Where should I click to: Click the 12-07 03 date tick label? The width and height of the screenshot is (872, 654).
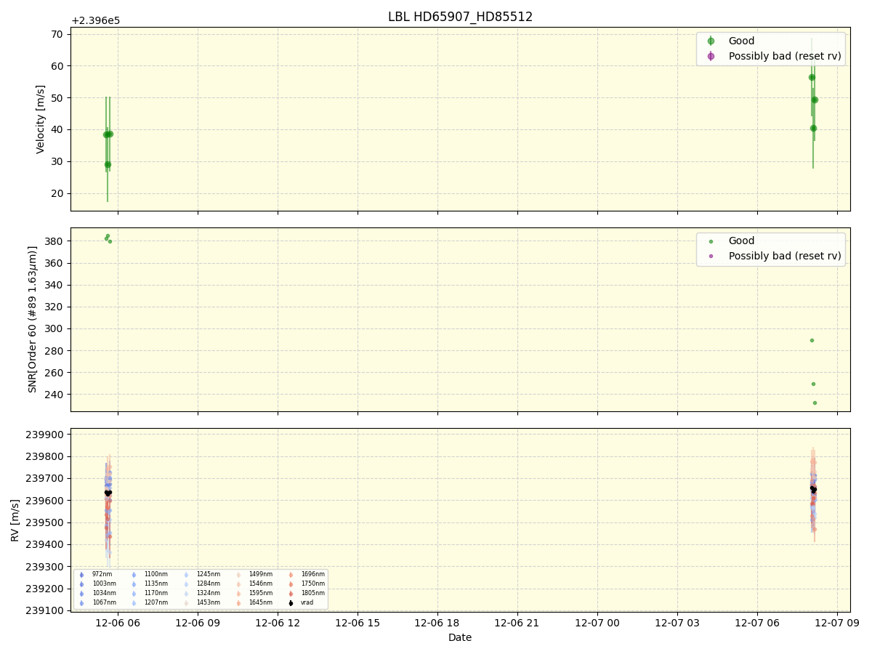pyautogui.click(x=677, y=623)
